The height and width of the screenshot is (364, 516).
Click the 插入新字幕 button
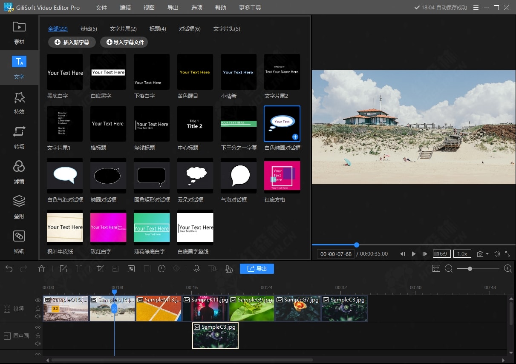coord(72,42)
